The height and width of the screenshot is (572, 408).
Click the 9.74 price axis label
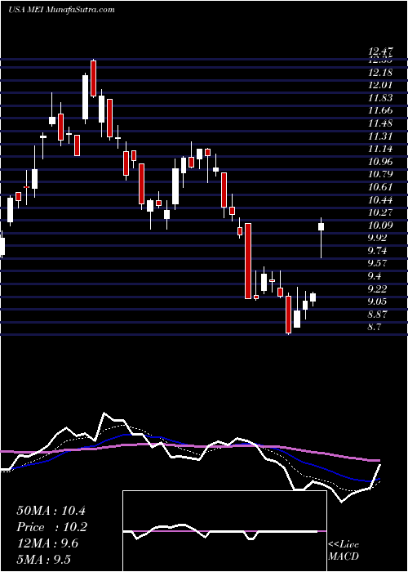[377, 250]
